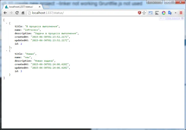This screenshot has width=186, height=130.
Task: Click createdAt value "2015-06-30T01:24:06.428Z"
Action: (50, 64)
